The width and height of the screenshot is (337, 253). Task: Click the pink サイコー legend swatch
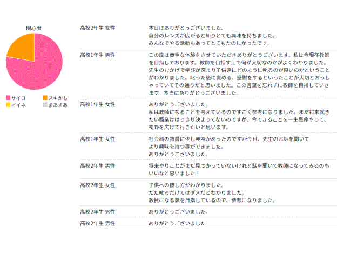pos(8,97)
